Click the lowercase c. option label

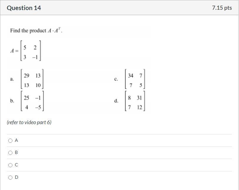point(116,79)
